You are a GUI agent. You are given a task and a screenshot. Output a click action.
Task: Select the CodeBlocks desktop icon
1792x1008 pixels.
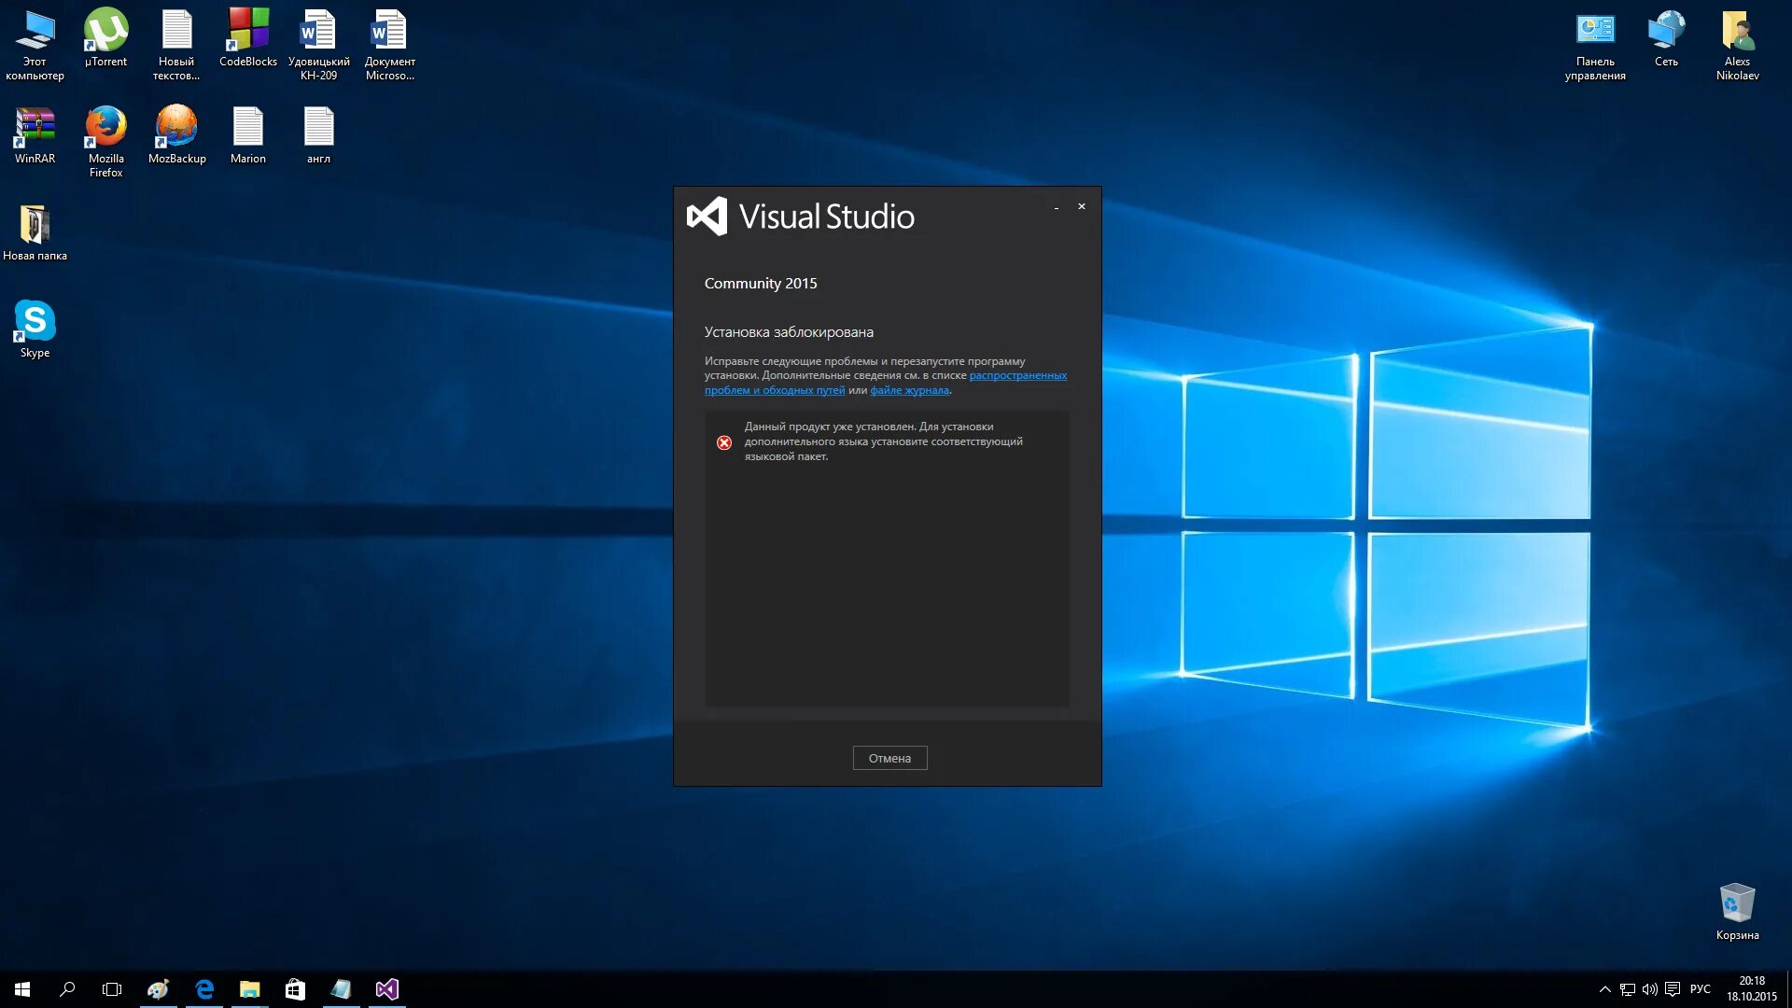pos(247,37)
